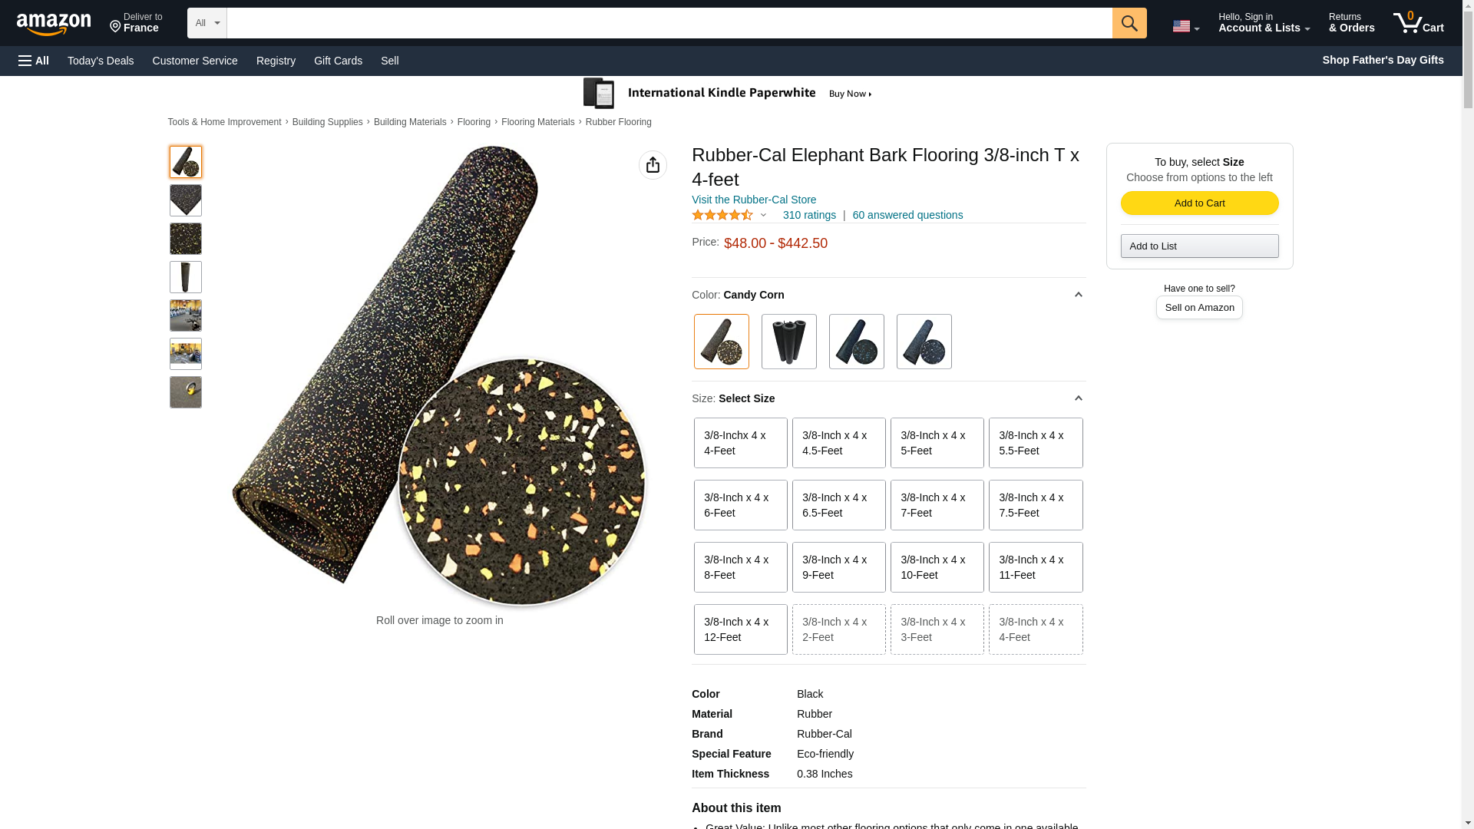
Task: Open Today's Deals in nav bar
Action: (101, 61)
